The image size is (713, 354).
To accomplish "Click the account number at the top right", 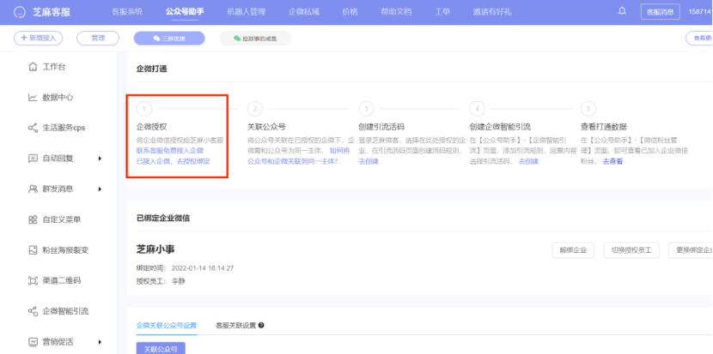I will [700, 12].
